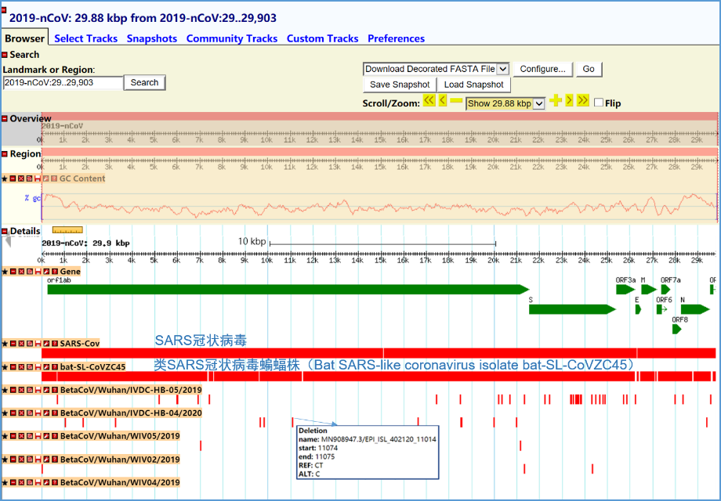Switch to the Select Tracks tab
This screenshot has width=721, height=501.
(x=85, y=38)
